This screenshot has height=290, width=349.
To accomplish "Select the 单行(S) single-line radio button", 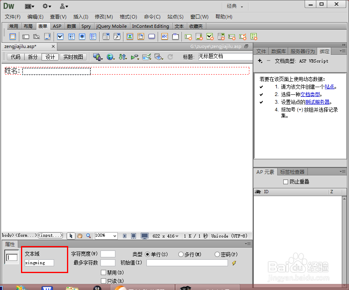I will (147, 255).
